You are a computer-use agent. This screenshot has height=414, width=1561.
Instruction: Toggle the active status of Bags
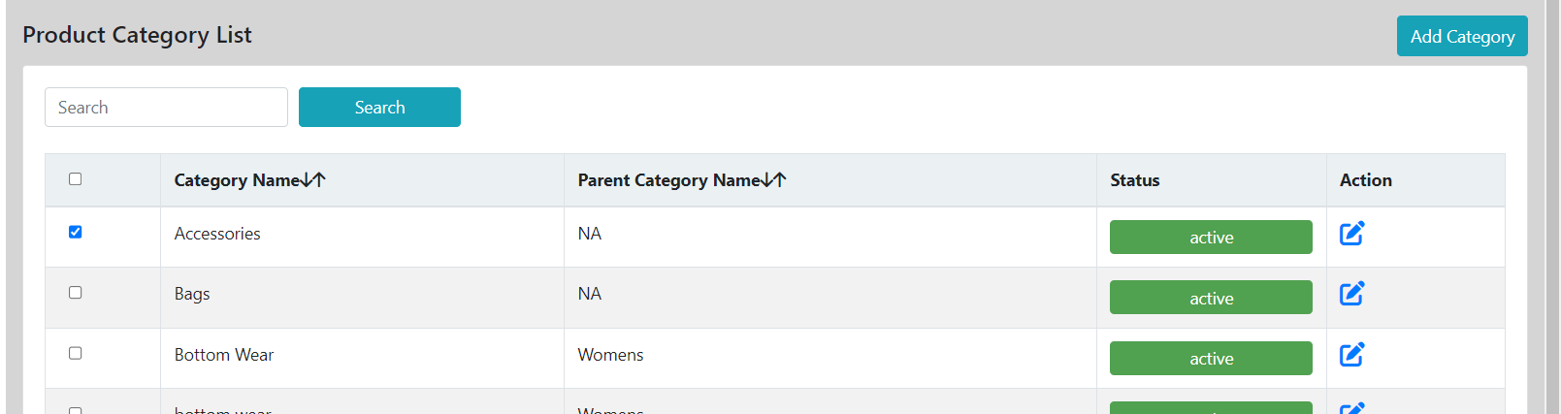[x=1211, y=298]
